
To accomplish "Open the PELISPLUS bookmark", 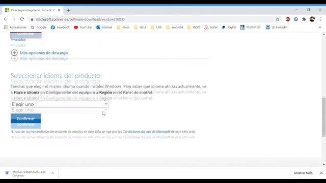I will pos(251,27).
